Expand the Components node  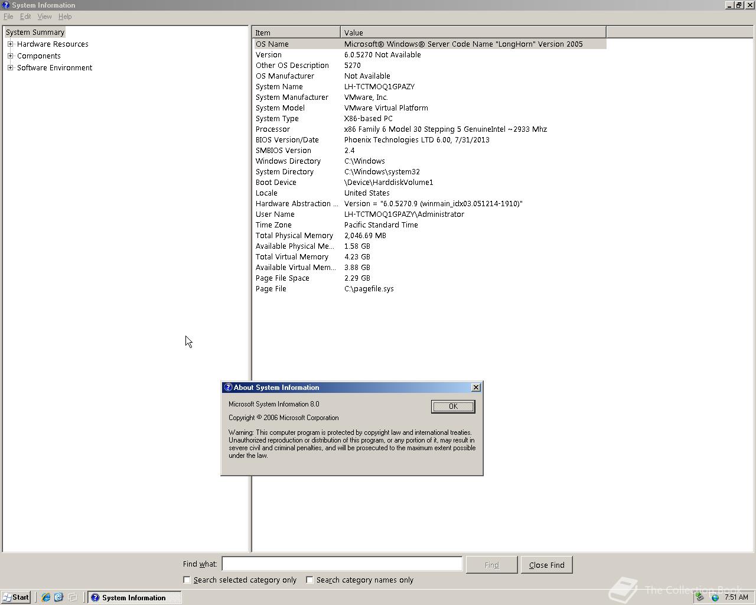click(10, 56)
